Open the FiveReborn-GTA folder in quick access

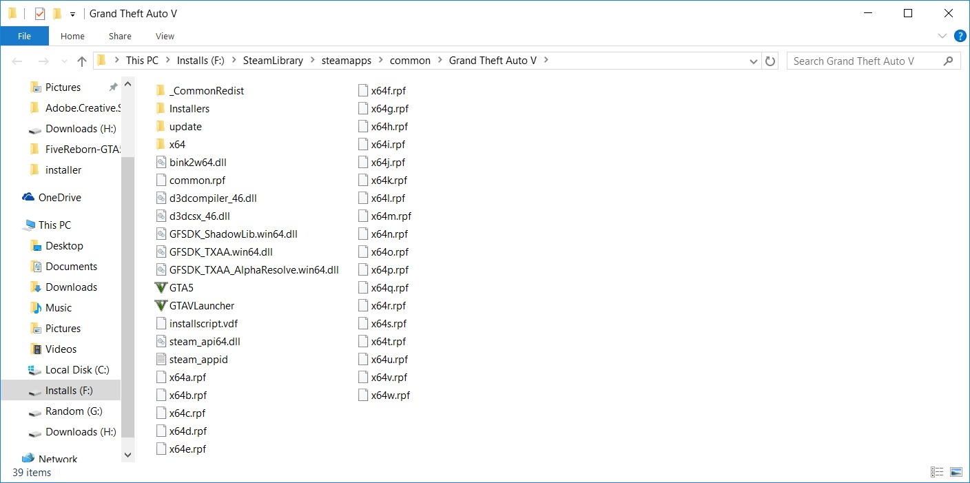(74, 150)
